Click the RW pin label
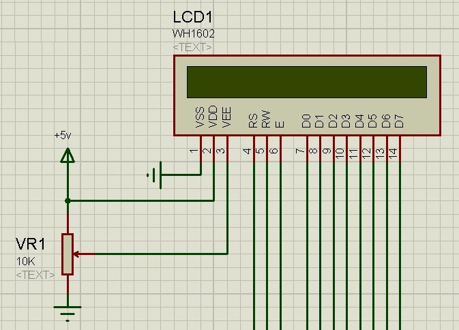Image resolution: width=459 pixels, height=330 pixels. [x=266, y=119]
